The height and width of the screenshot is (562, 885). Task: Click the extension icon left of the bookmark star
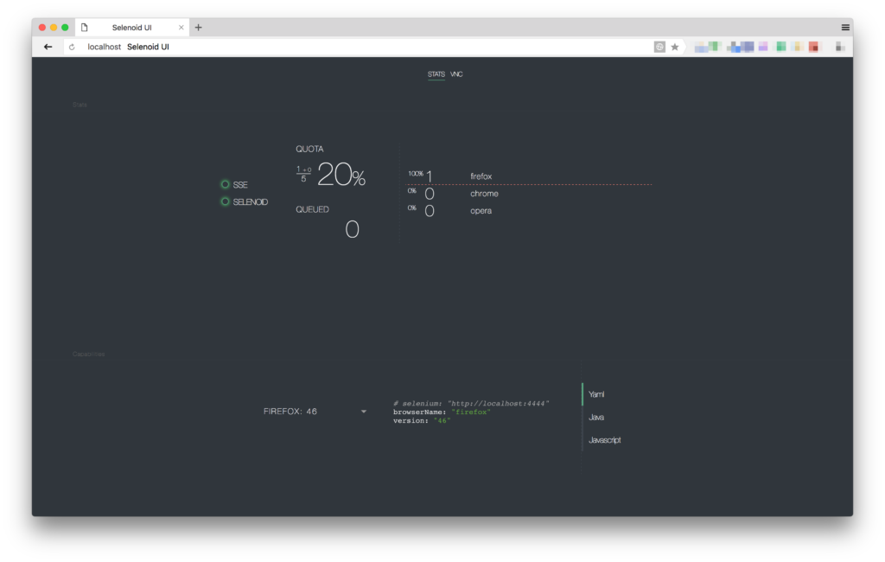tap(659, 47)
